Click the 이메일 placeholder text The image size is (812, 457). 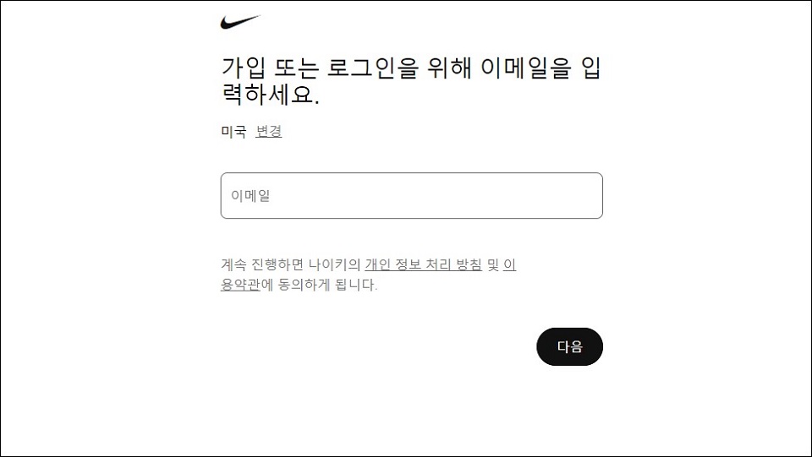pos(250,195)
